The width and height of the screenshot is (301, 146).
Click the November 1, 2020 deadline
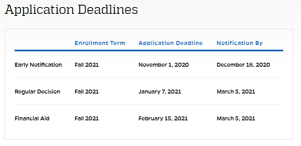pyautogui.click(x=164, y=65)
